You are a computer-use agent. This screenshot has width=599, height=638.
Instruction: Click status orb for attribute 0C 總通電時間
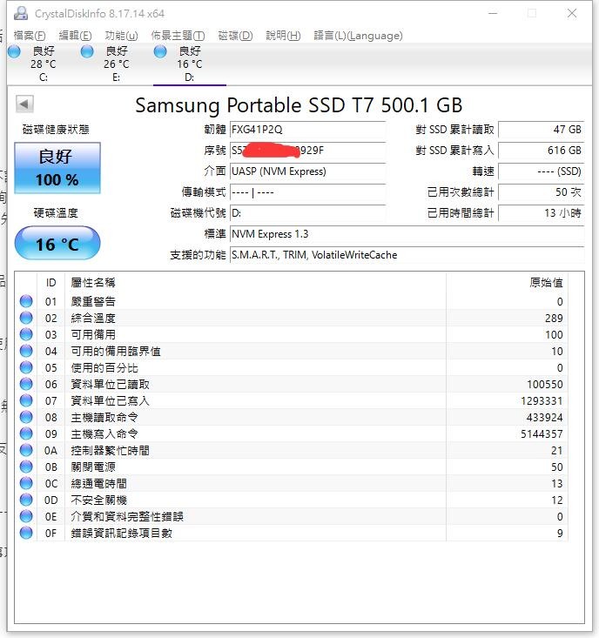point(26,483)
